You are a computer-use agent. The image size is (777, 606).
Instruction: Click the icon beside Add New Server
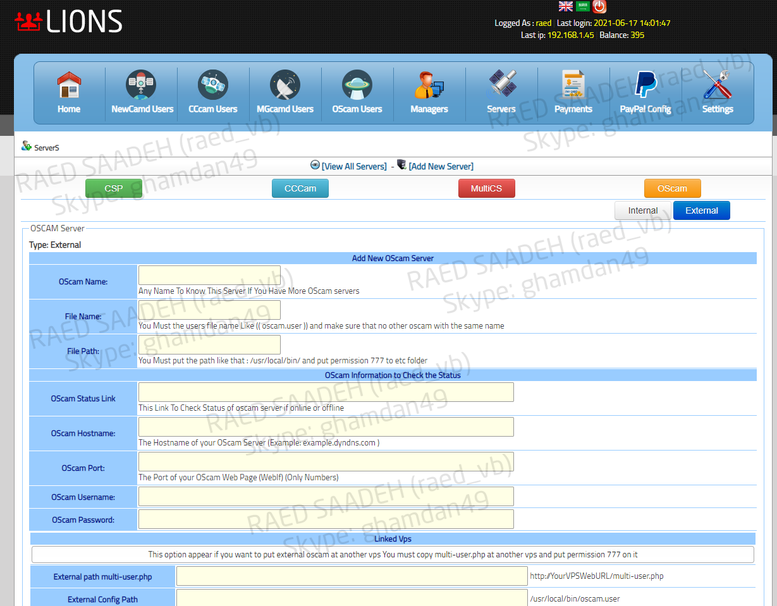pos(401,165)
